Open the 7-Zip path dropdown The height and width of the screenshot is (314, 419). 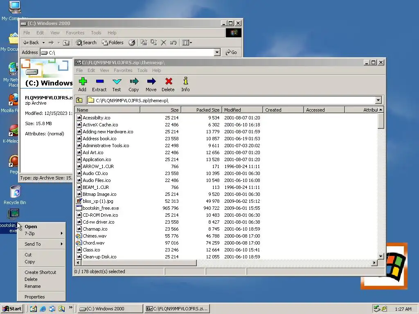tap(378, 101)
